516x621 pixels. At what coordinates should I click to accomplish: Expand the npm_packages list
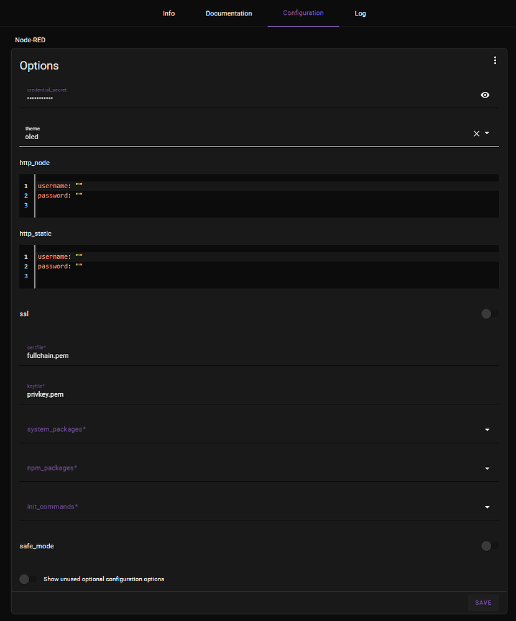pos(487,468)
